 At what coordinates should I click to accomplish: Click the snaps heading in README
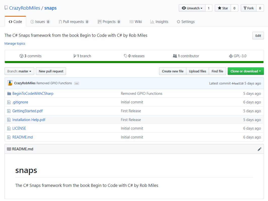click(x=26, y=170)
